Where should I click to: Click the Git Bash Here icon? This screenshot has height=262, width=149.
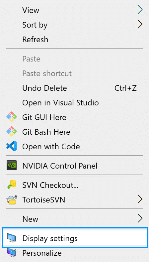[12, 132]
